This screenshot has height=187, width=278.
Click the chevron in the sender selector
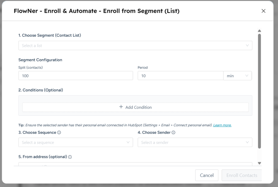tap(247, 142)
